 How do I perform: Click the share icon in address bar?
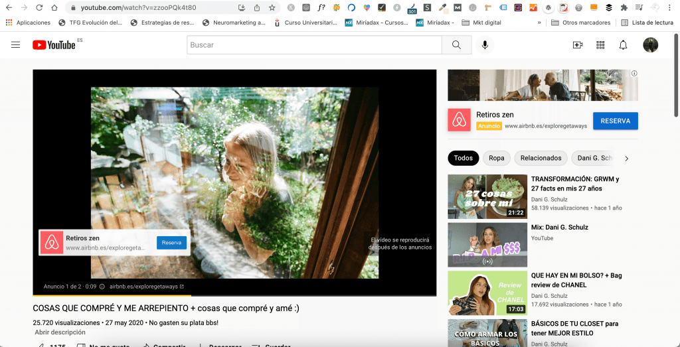[257, 7]
